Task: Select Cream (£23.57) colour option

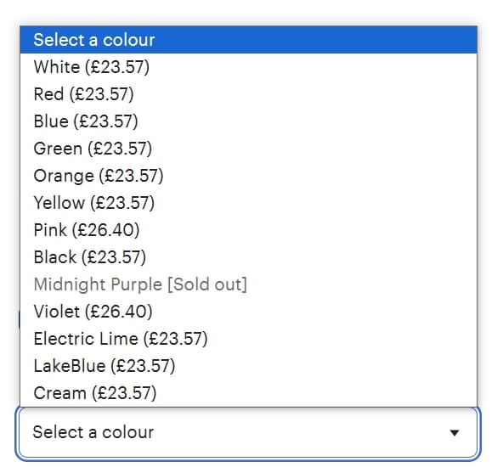Action: pyautogui.click(x=249, y=393)
